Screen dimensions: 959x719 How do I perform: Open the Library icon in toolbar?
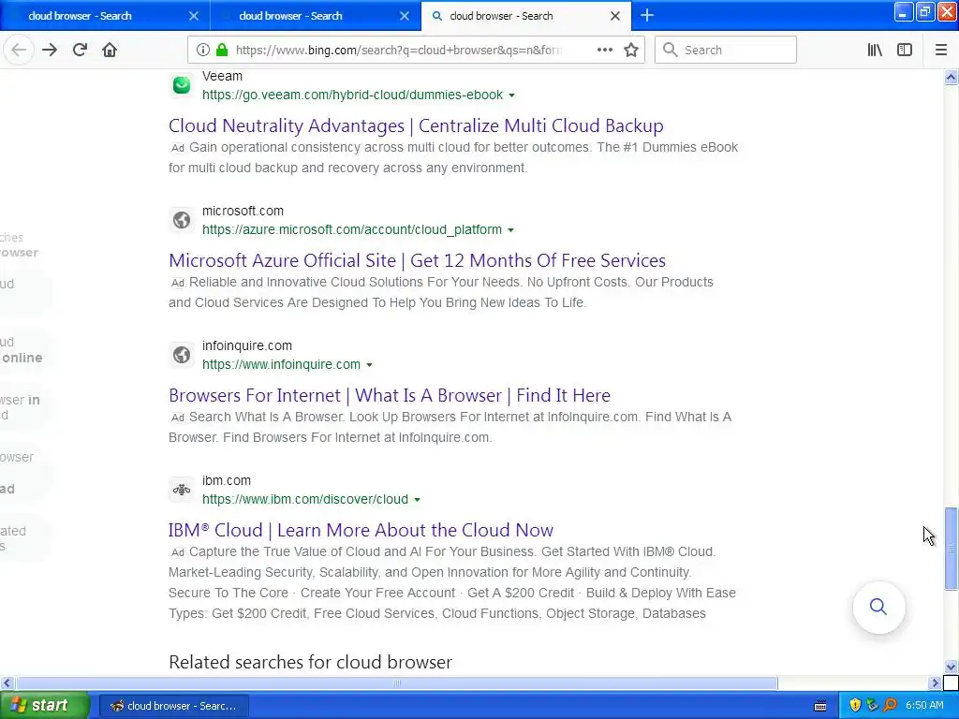point(875,51)
